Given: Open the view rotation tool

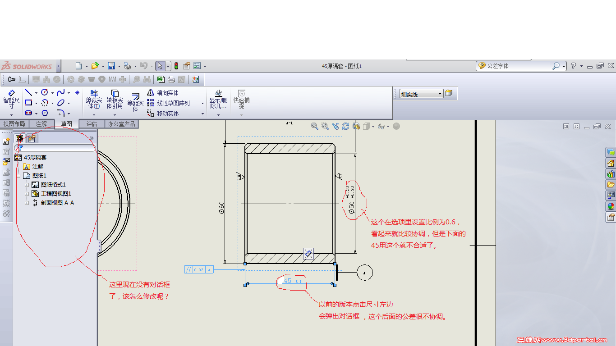Looking at the screenshot, I should 346,127.
